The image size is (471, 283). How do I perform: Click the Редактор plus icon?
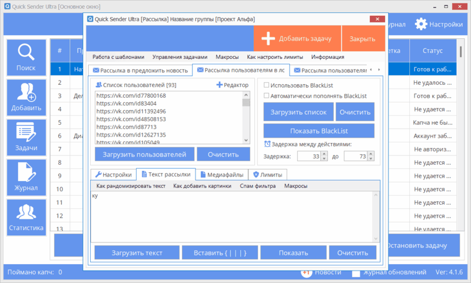click(x=220, y=85)
